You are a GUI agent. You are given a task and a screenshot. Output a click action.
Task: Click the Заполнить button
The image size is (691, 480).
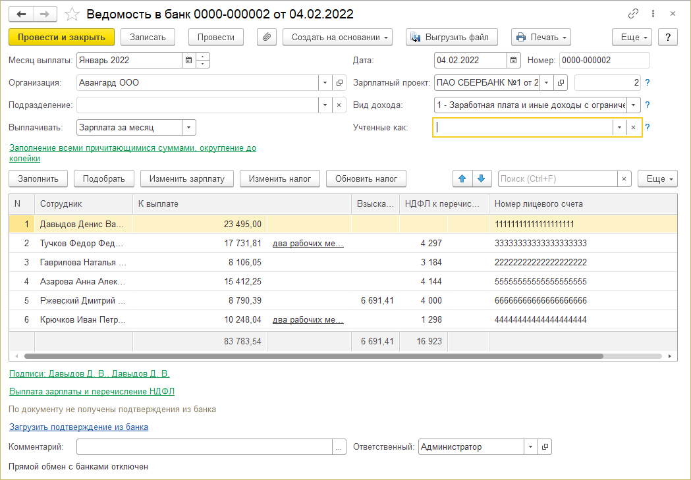click(38, 178)
